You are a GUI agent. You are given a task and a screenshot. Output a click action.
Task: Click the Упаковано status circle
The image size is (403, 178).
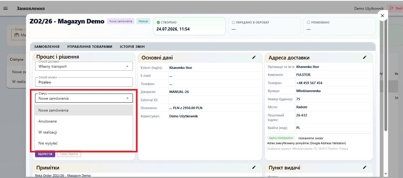tap(308, 22)
